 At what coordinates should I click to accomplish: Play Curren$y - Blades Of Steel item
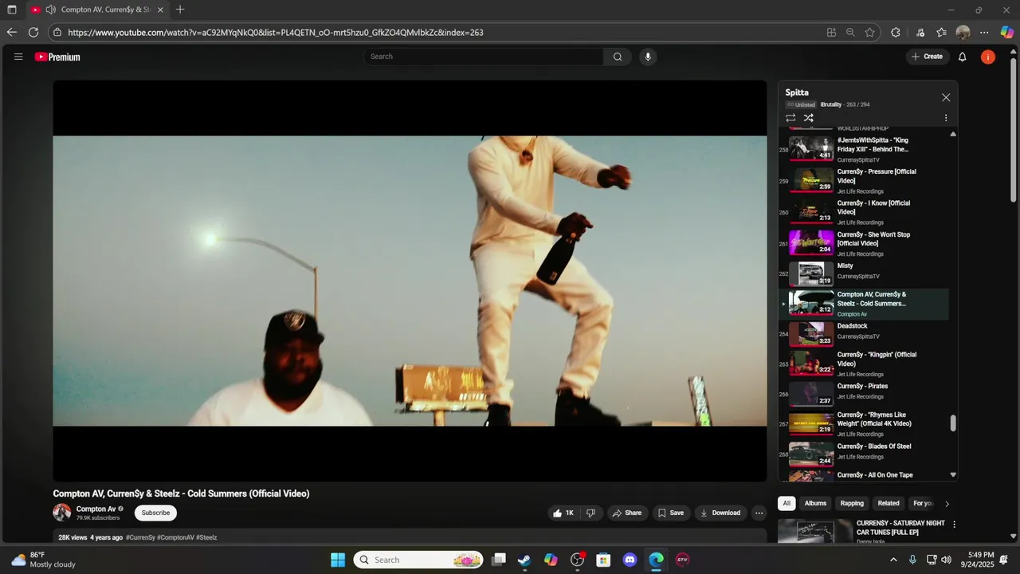(x=864, y=454)
